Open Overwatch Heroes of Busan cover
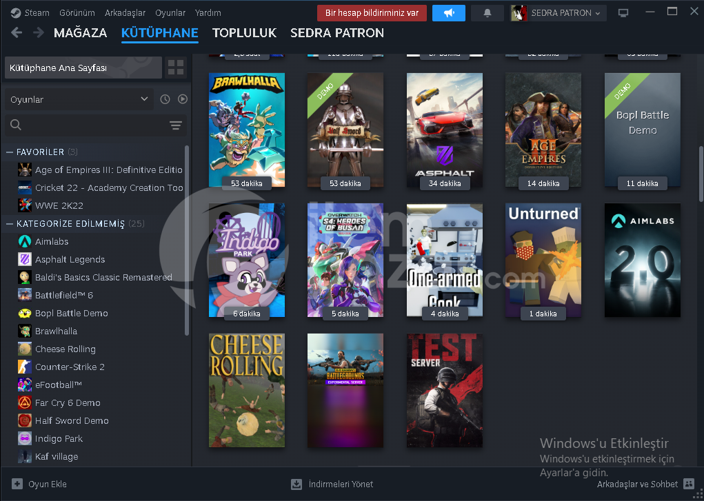Screen dimensions: 704x501 click(345, 260)
